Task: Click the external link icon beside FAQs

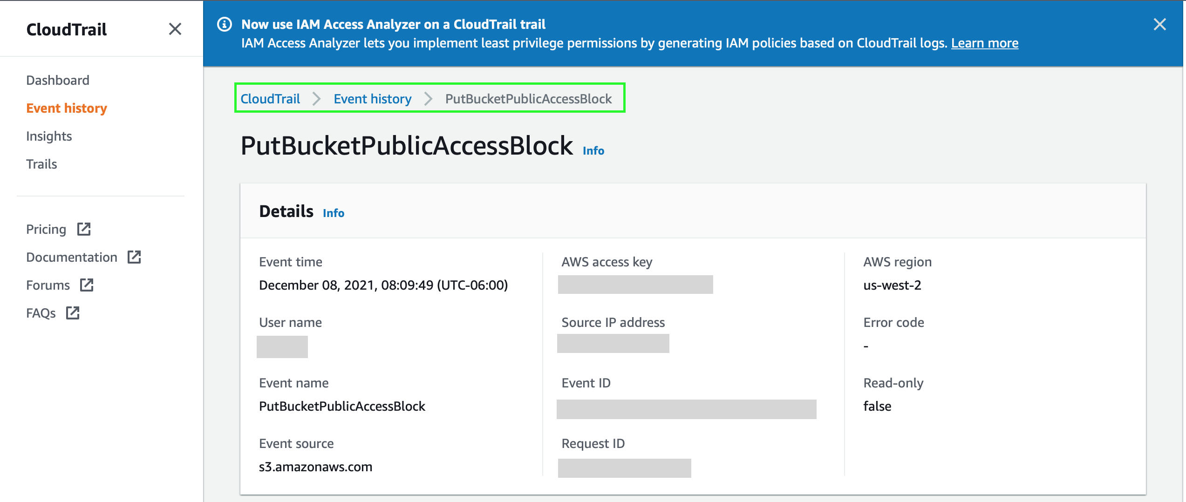Action: 73,313
